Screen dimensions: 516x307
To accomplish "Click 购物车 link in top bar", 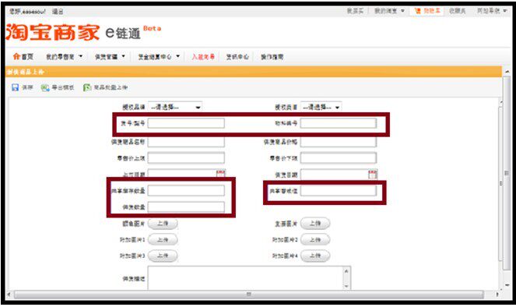I will [431, 11].
